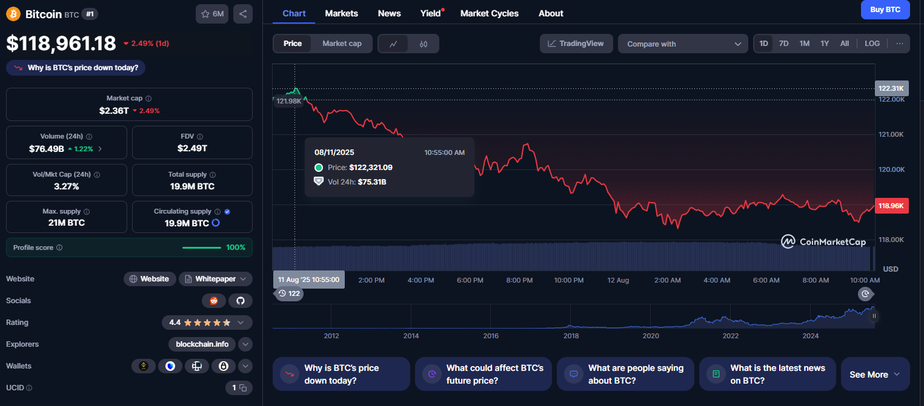Open GitHub social link
Image resolution: width=924 pixels, height=406 pixels.
point(241,301)
